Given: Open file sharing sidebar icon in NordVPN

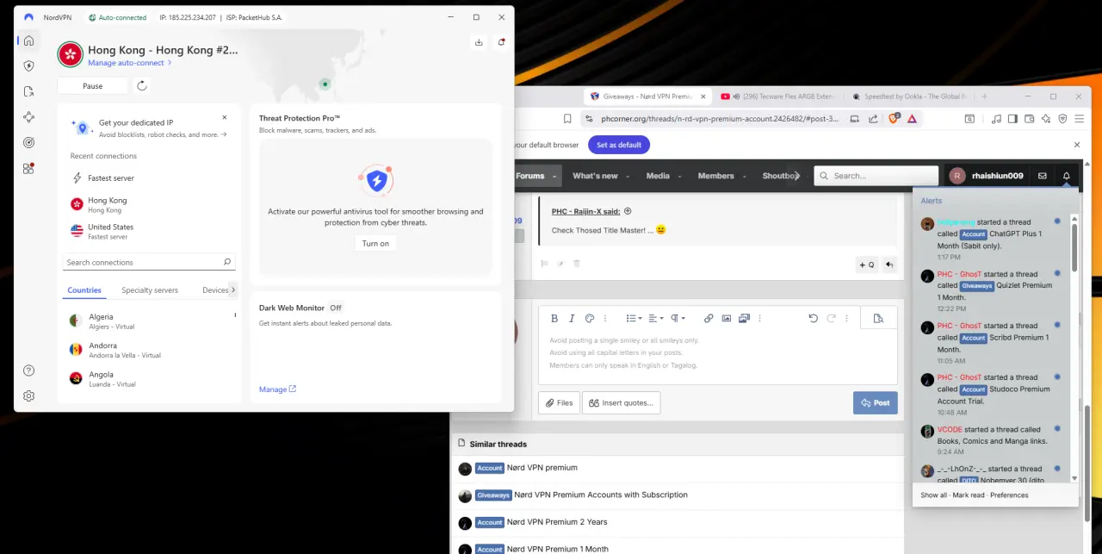Looking at the screenshot, I should [x=28, y=91].
